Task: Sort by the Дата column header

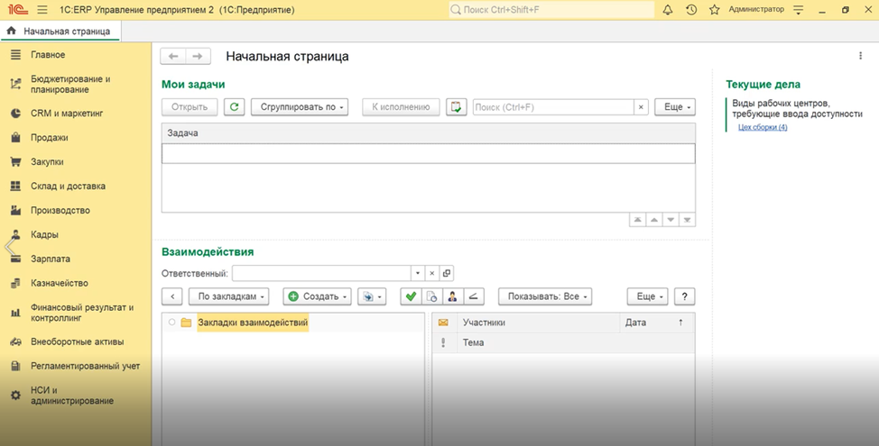Action: pos(657,323)
